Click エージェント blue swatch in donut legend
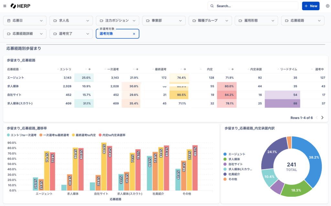The image size is (331, 206). [x=225, y=154]
